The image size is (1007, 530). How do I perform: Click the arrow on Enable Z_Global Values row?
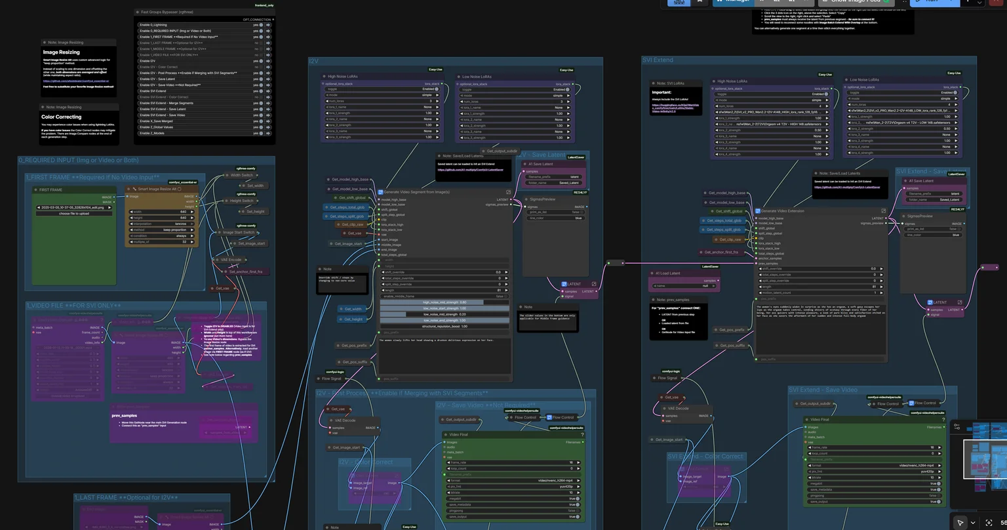tap(268, 127)
